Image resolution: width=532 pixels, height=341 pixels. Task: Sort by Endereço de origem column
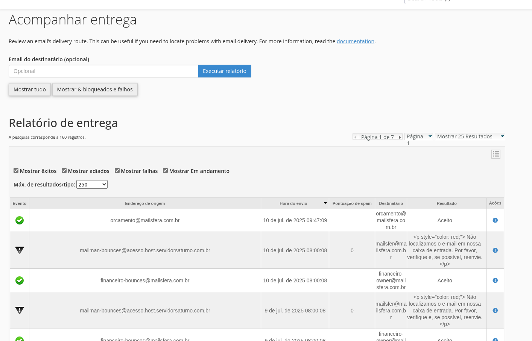145,203
